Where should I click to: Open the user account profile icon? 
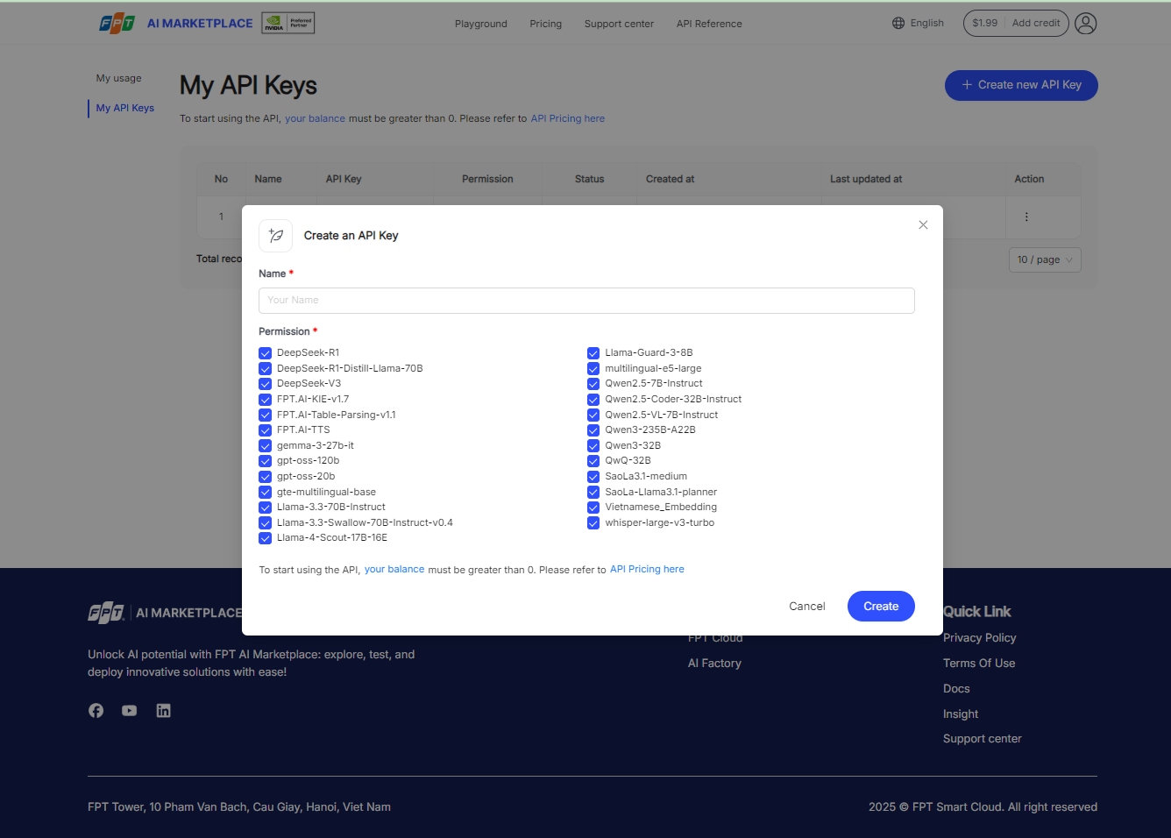pyautogui.click(x=1085, y=24)
